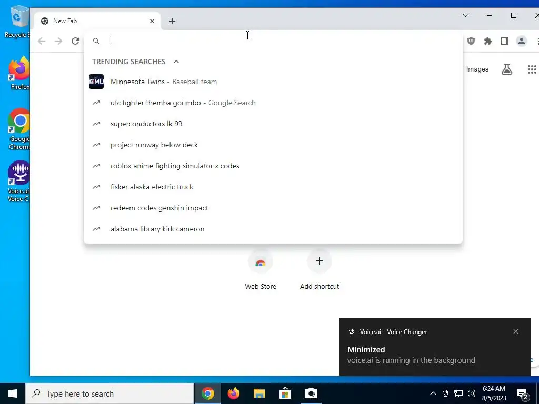Close the New Tab tab
This screenshot has height=404, width=539.
[x=152, y=21]
